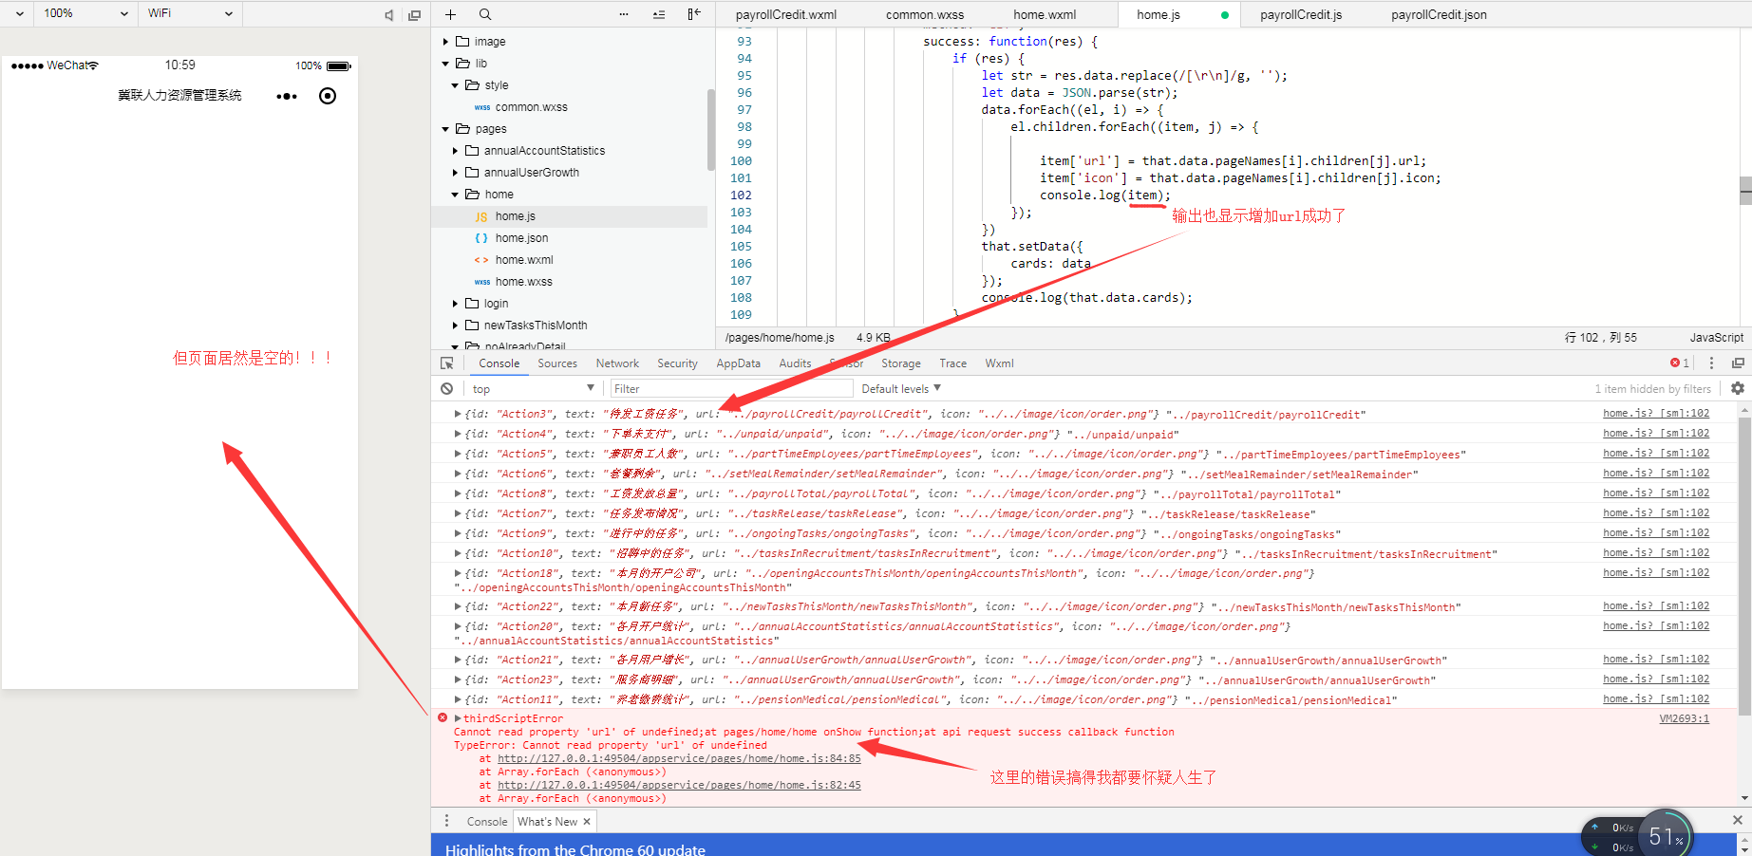The width and height of the screenshot is (1752, 856).
Task: Click the circular close icon in the mini-program capsule
Action: pyautogui.click(x=327, y=95)
